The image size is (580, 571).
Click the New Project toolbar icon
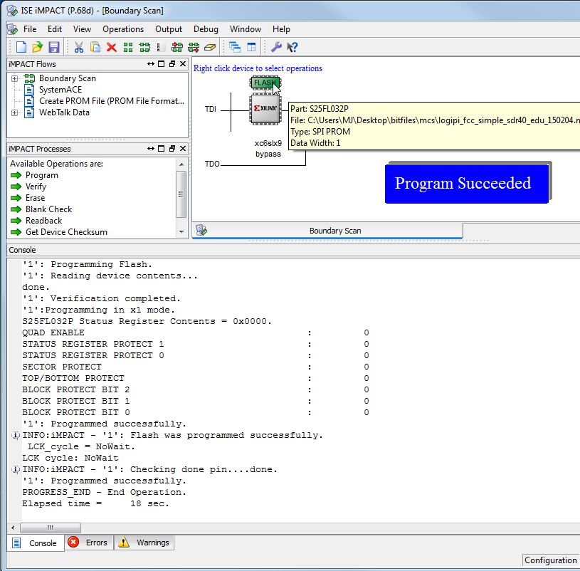coord(21,47)
